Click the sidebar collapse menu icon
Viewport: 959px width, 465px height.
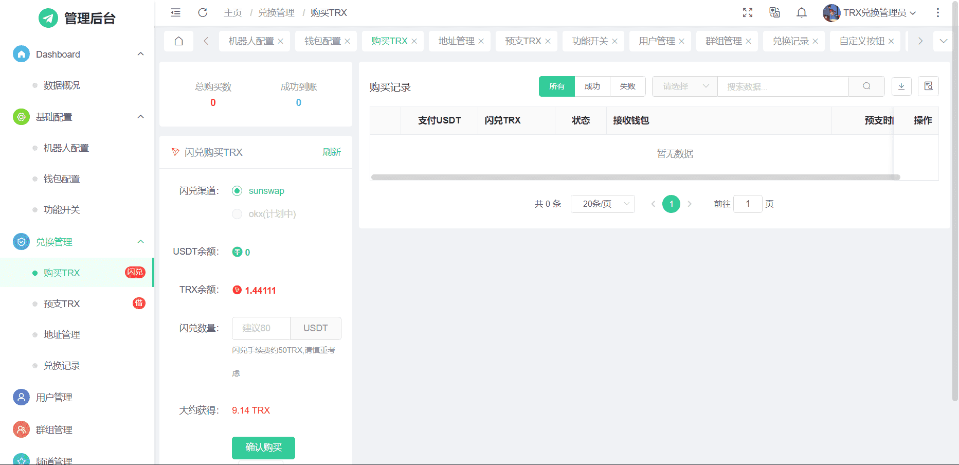[175, 13]
